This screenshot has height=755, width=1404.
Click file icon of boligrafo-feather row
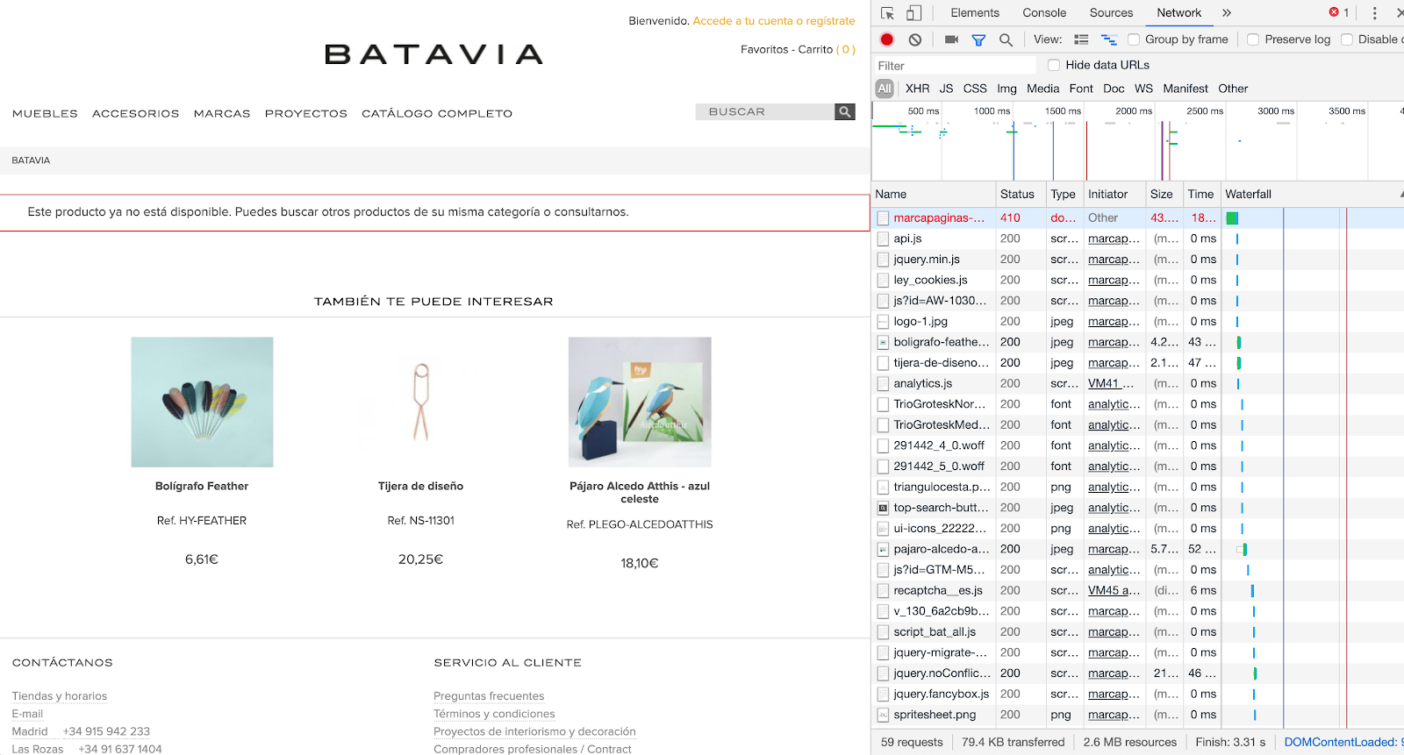click(883, 343)
